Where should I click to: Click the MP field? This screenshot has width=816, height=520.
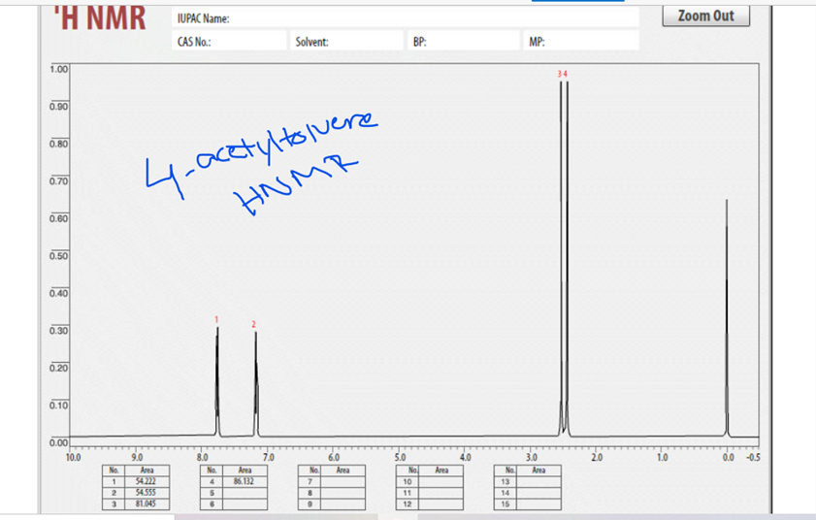pyautogui.click(x=581, y=41)
